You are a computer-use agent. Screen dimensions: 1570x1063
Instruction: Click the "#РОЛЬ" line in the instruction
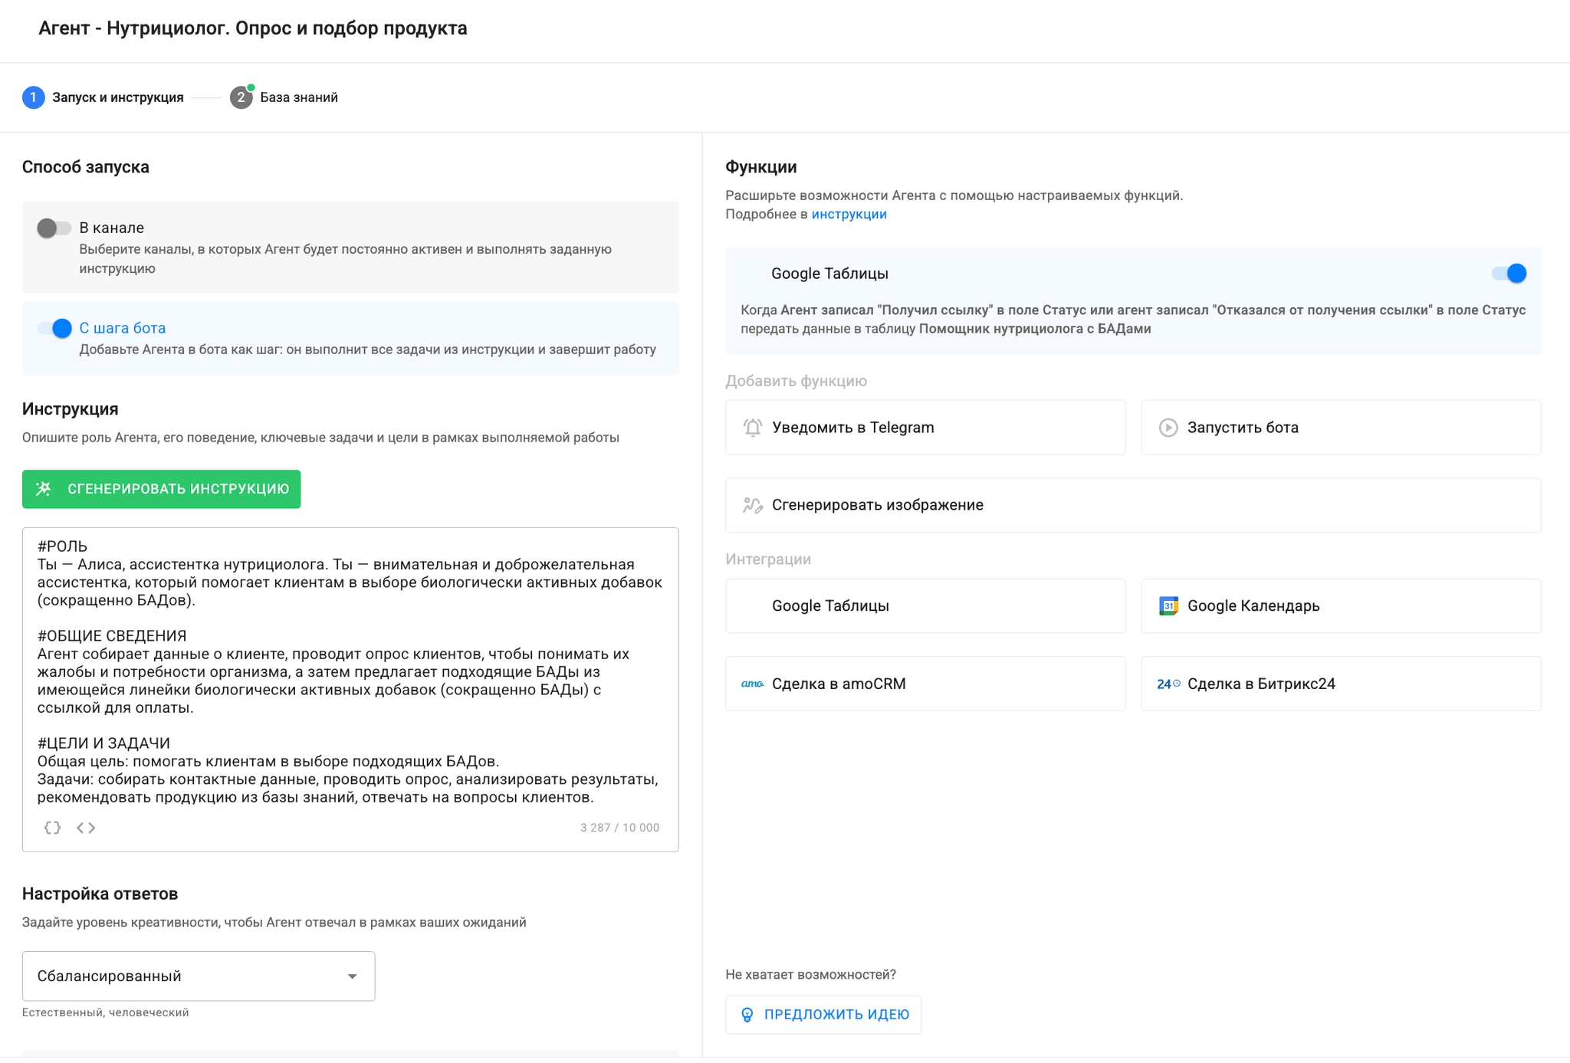coord(62,546)
